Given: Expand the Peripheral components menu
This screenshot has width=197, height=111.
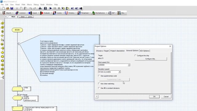Looking at the screenshot, I should (x=84, y=13).
